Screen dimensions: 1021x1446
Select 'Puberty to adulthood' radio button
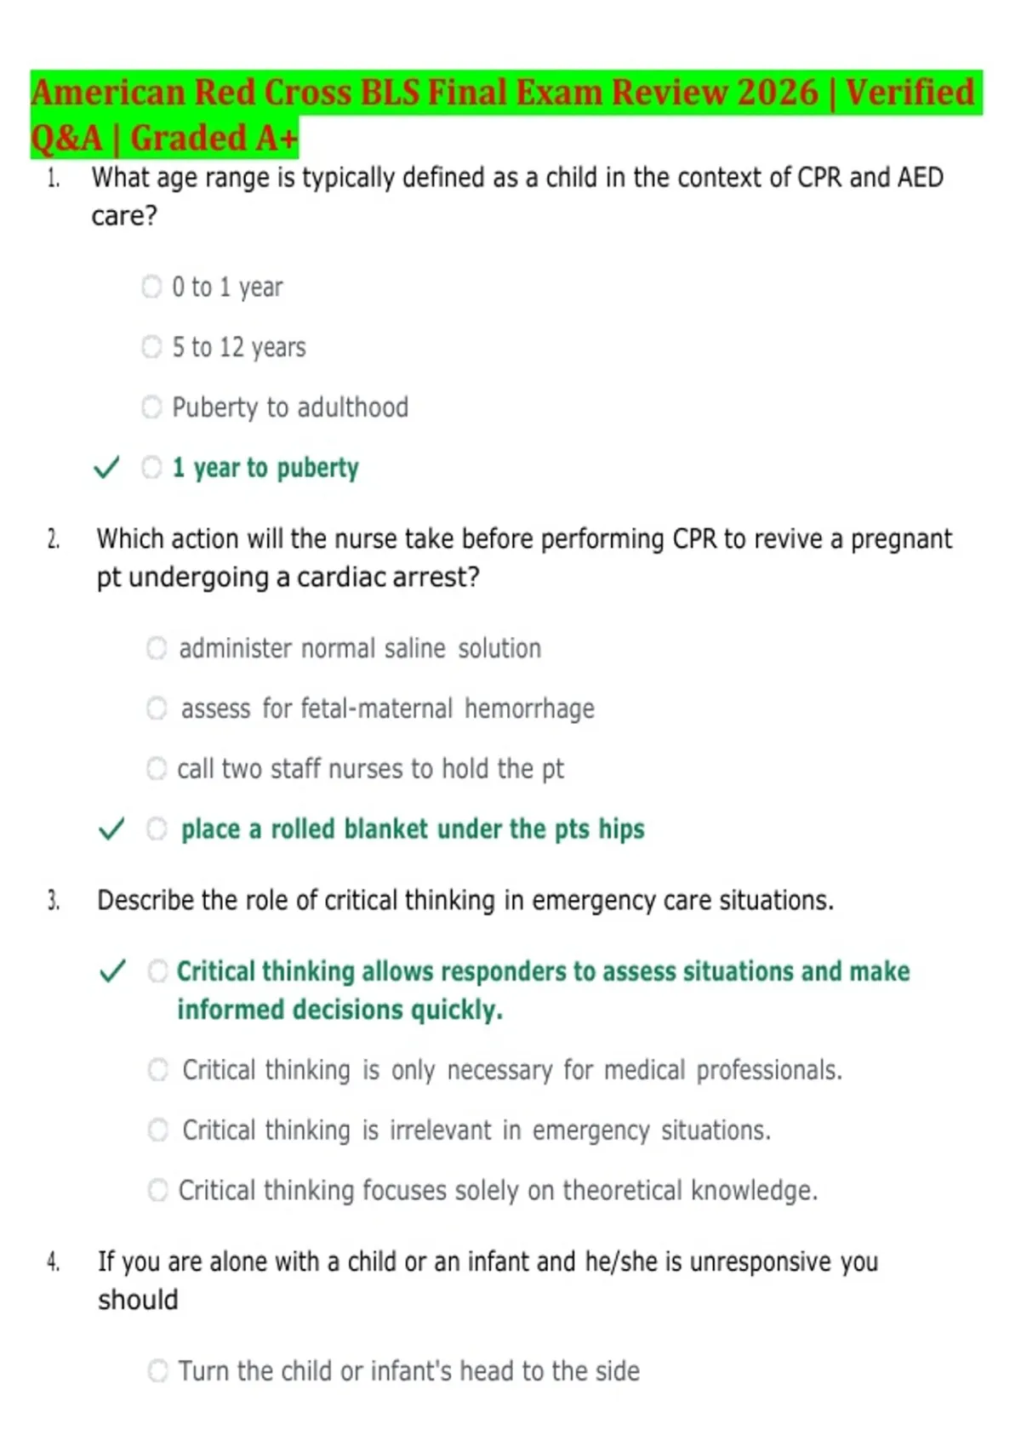pyautogui.click(x=151, y=407)
